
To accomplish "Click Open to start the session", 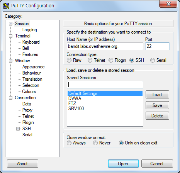I will point(123,164).
